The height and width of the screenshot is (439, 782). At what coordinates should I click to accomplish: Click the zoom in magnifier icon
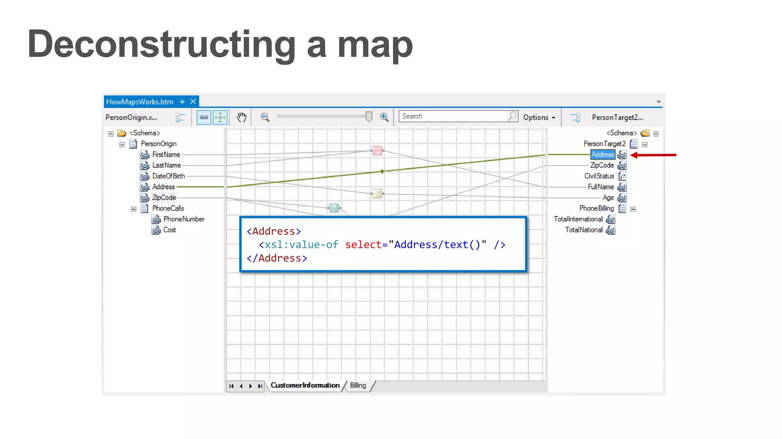[x=384, y=117]
